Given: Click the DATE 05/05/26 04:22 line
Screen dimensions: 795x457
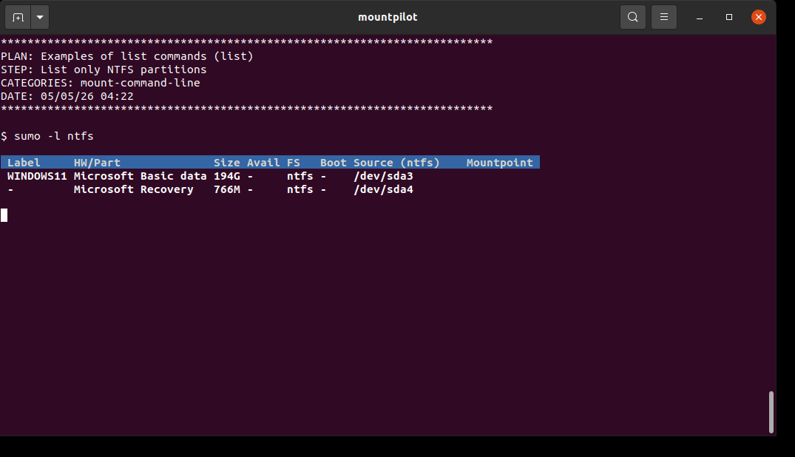Looking at the screenshot, I should coord(67,96).
